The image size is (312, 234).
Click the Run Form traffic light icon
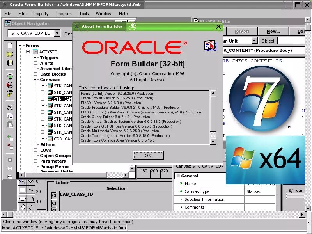tap(10, 76)
